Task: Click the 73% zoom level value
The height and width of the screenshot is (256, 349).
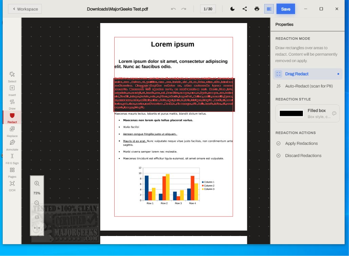Action: [x=37, y=193]
